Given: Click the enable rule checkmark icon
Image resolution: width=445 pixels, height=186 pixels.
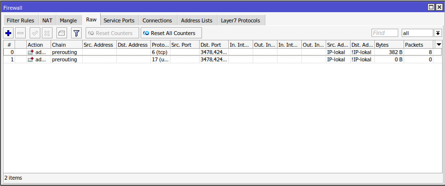Looking at the screenshot, I should 35,33.
